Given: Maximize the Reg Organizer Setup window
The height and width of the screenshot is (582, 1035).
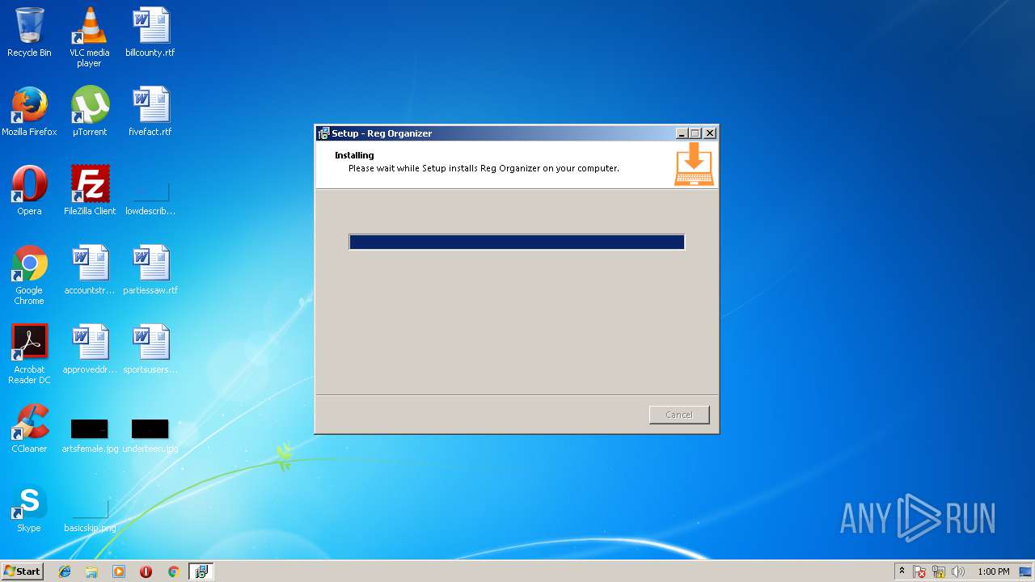Looking at the screenshot, I should [x=695, y=133].
